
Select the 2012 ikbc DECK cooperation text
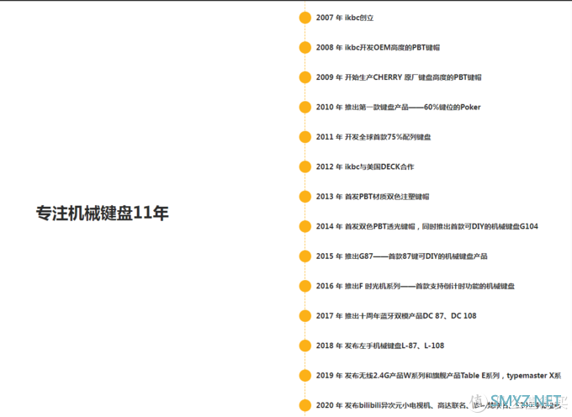click(365, 166)
